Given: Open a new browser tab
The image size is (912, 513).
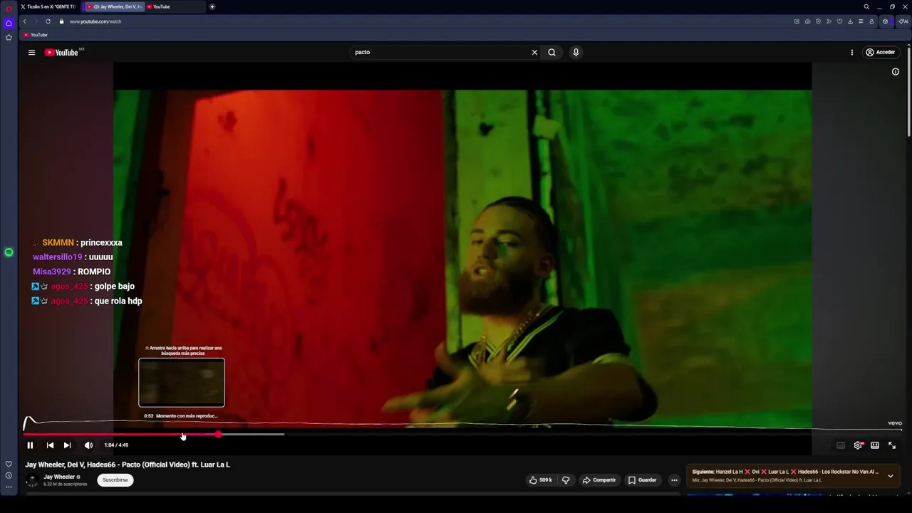Looking at the screenshot, I should pyautogui.click(x=212, y=6).
